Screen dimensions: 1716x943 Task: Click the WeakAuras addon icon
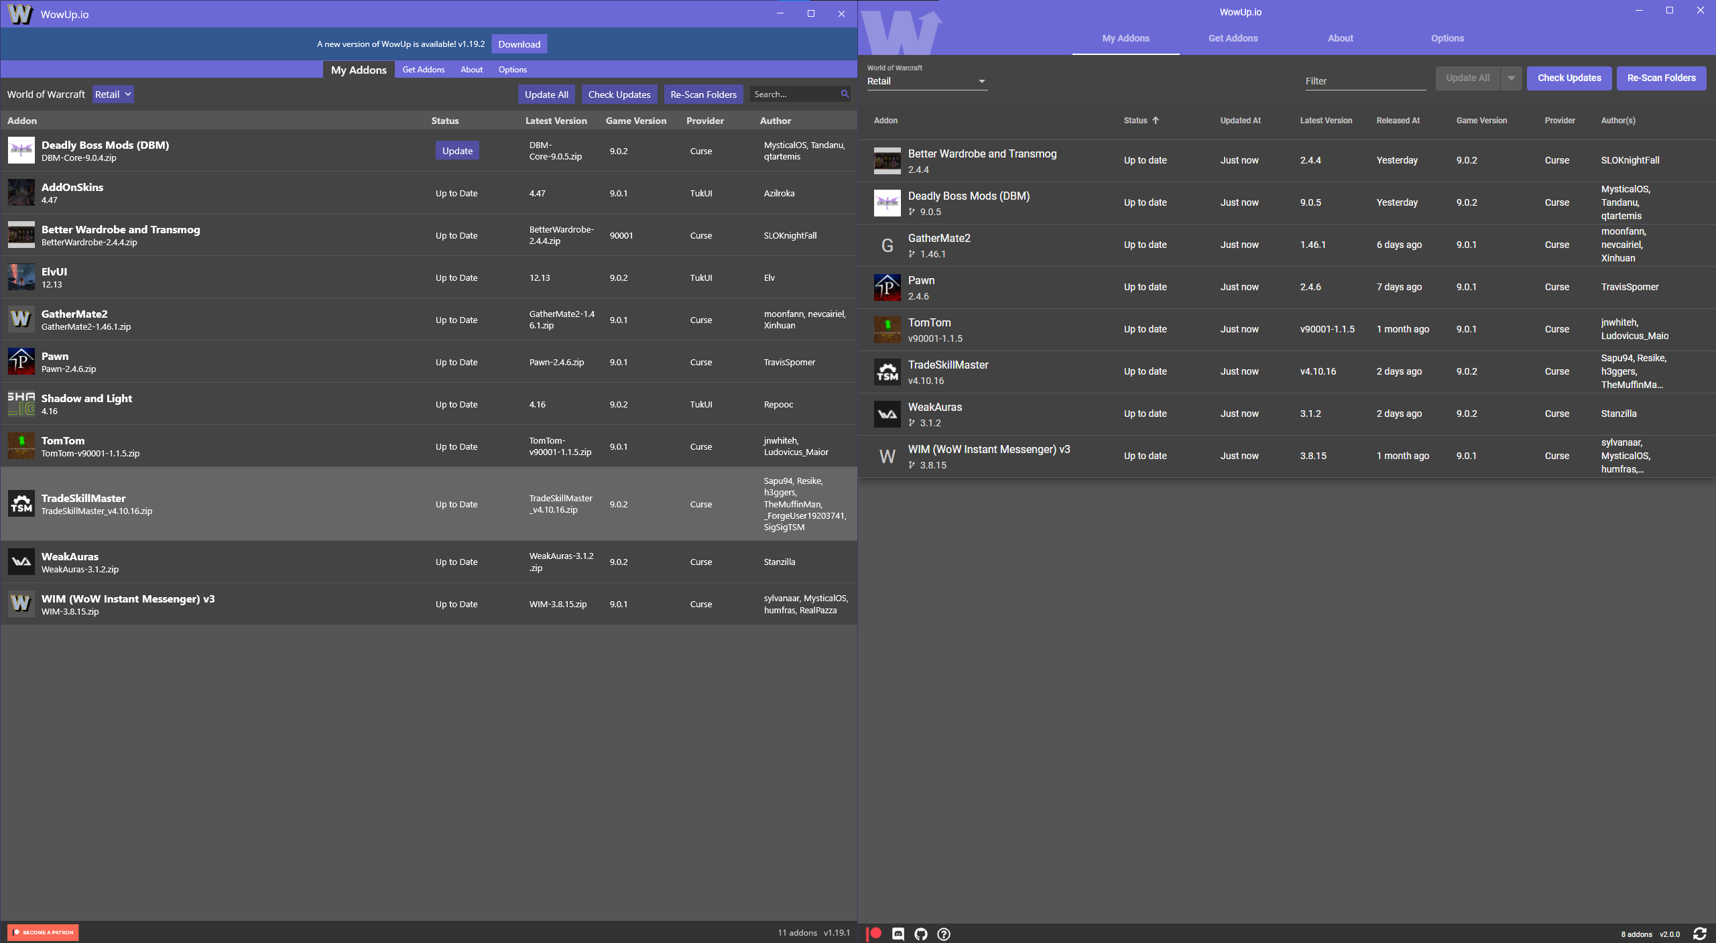21,562
